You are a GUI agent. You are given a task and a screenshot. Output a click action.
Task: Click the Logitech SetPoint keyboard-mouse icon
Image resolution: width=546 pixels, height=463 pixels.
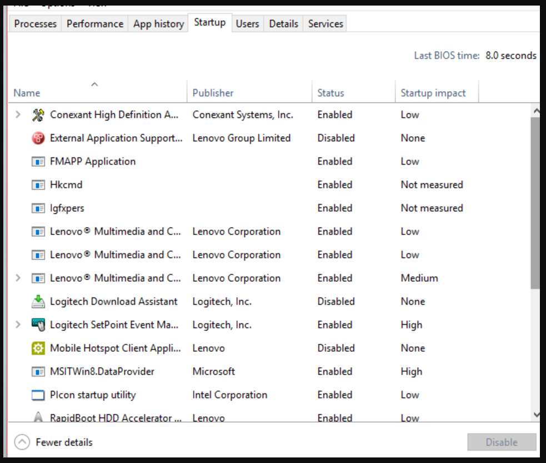(x=38, y=325)
